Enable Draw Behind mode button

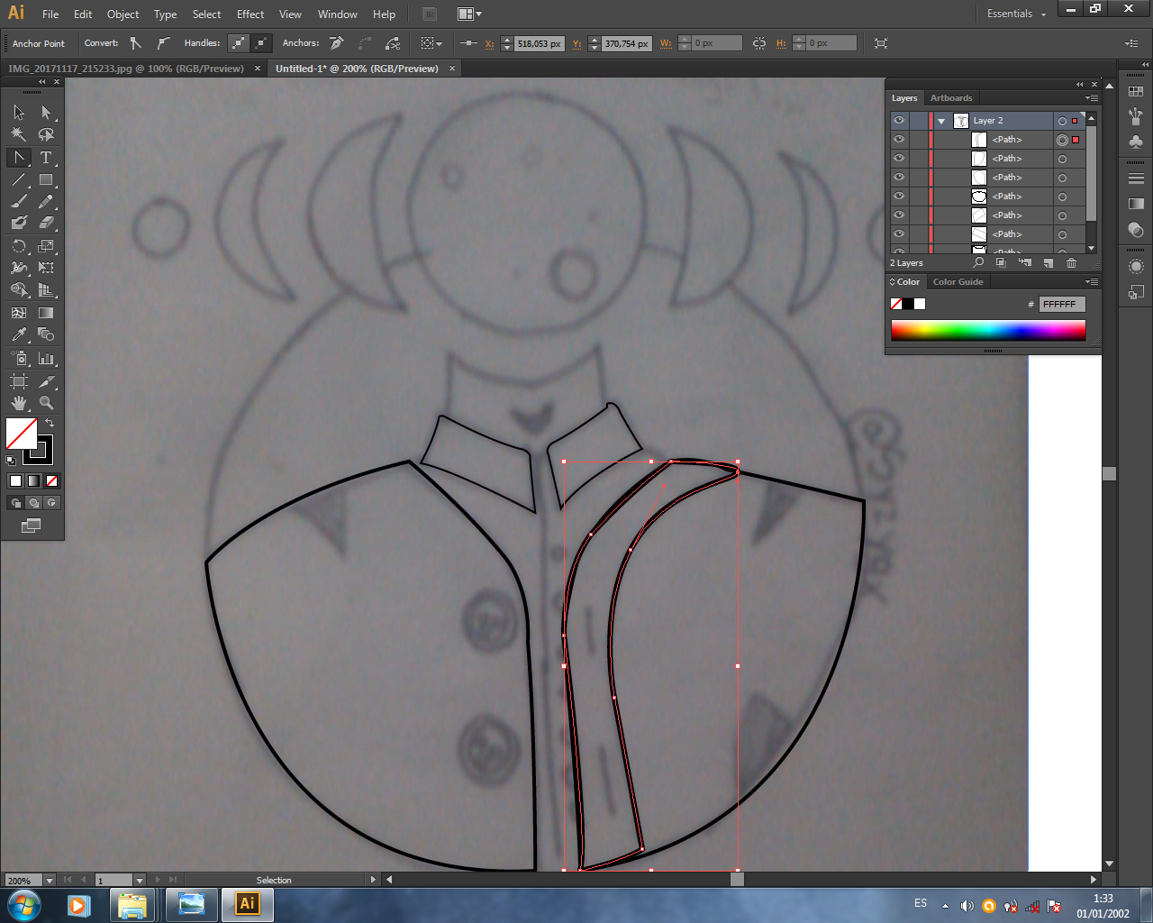tap(33, 503)
